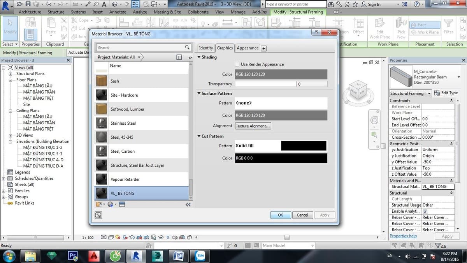Click the Surface Pattern color swatch
Image resolution: width=467 pixels, height=263 pixels.
pos(281,115)
